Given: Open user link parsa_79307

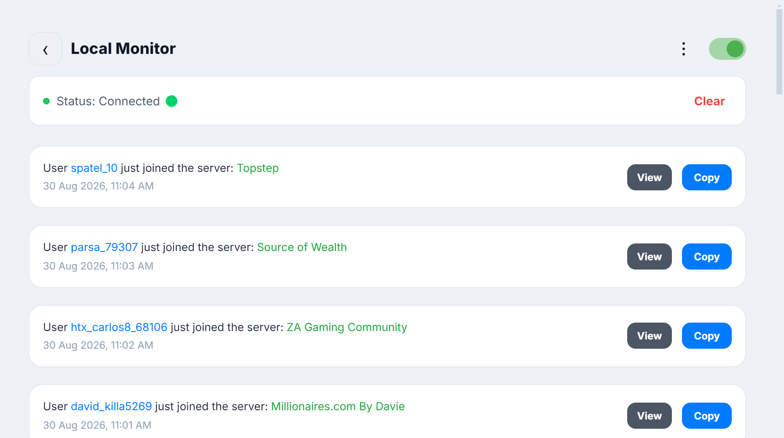Looking at the screenshot, I should coord(104,247).
